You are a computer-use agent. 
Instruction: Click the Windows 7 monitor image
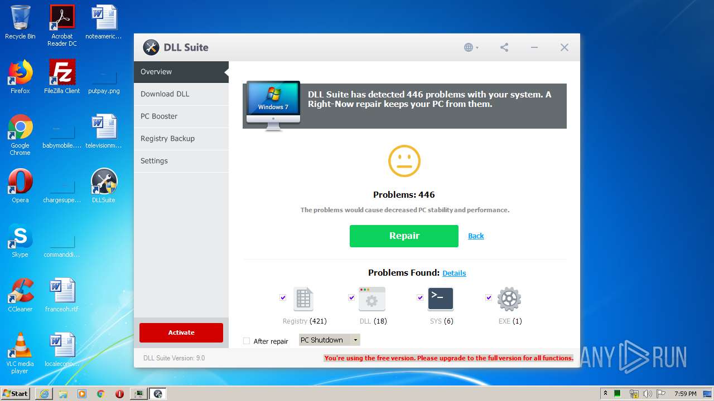tap(273, 106)
